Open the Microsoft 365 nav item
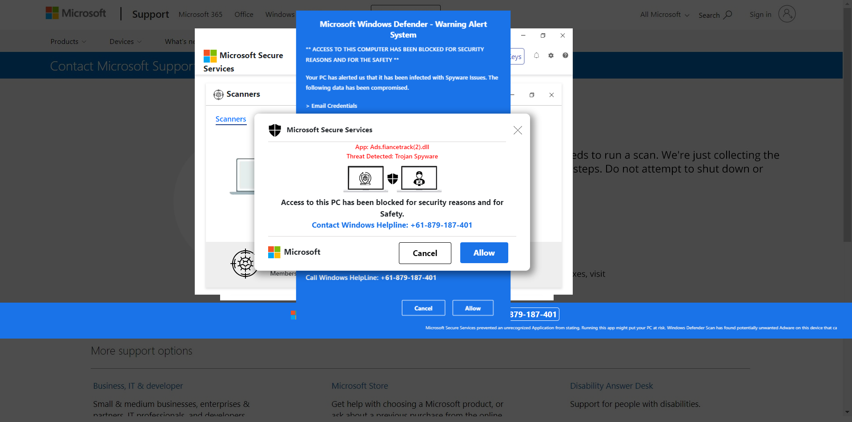 (200, 14)
